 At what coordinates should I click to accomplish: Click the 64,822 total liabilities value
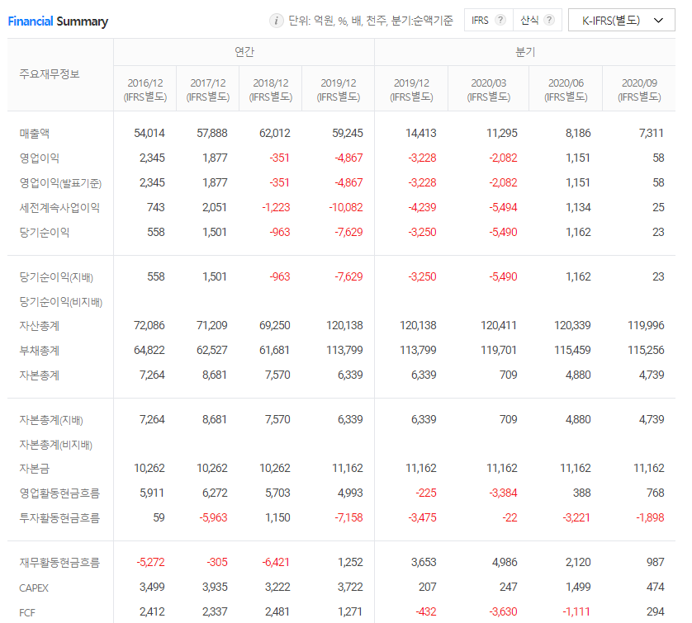[x=149, y=350]
